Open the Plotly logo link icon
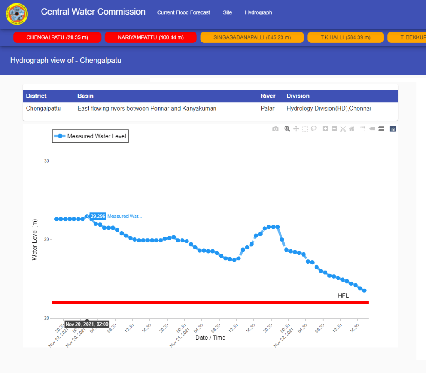The height and width of the screenshot is (373, 426). [392, 129]
